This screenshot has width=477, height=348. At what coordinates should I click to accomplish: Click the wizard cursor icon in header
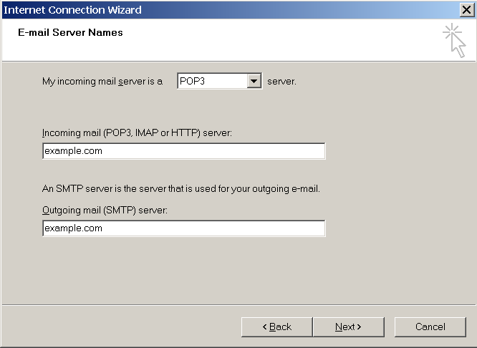point(454,39)
